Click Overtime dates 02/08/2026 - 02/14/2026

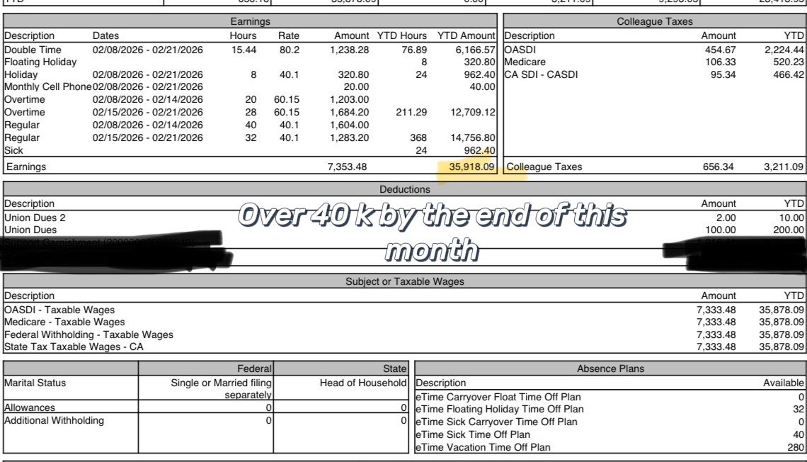click(x=148, y=99)
